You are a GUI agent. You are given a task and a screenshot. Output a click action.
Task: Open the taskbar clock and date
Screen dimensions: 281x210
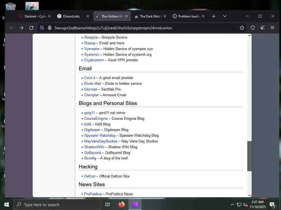257,205
